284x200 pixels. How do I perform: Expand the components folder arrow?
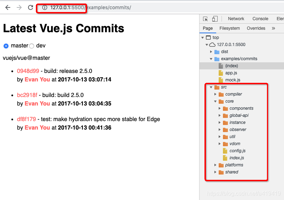[x=219, y=108]
